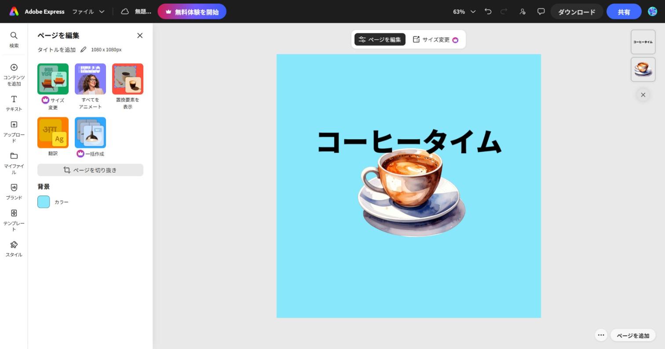Click the ページを切り抜き crop button
The height and width of the screenshot is (349, 665).
coord(90,170)
